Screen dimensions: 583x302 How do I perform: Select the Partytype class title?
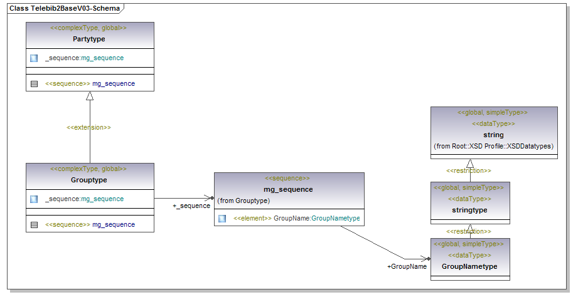click(89, 39)
